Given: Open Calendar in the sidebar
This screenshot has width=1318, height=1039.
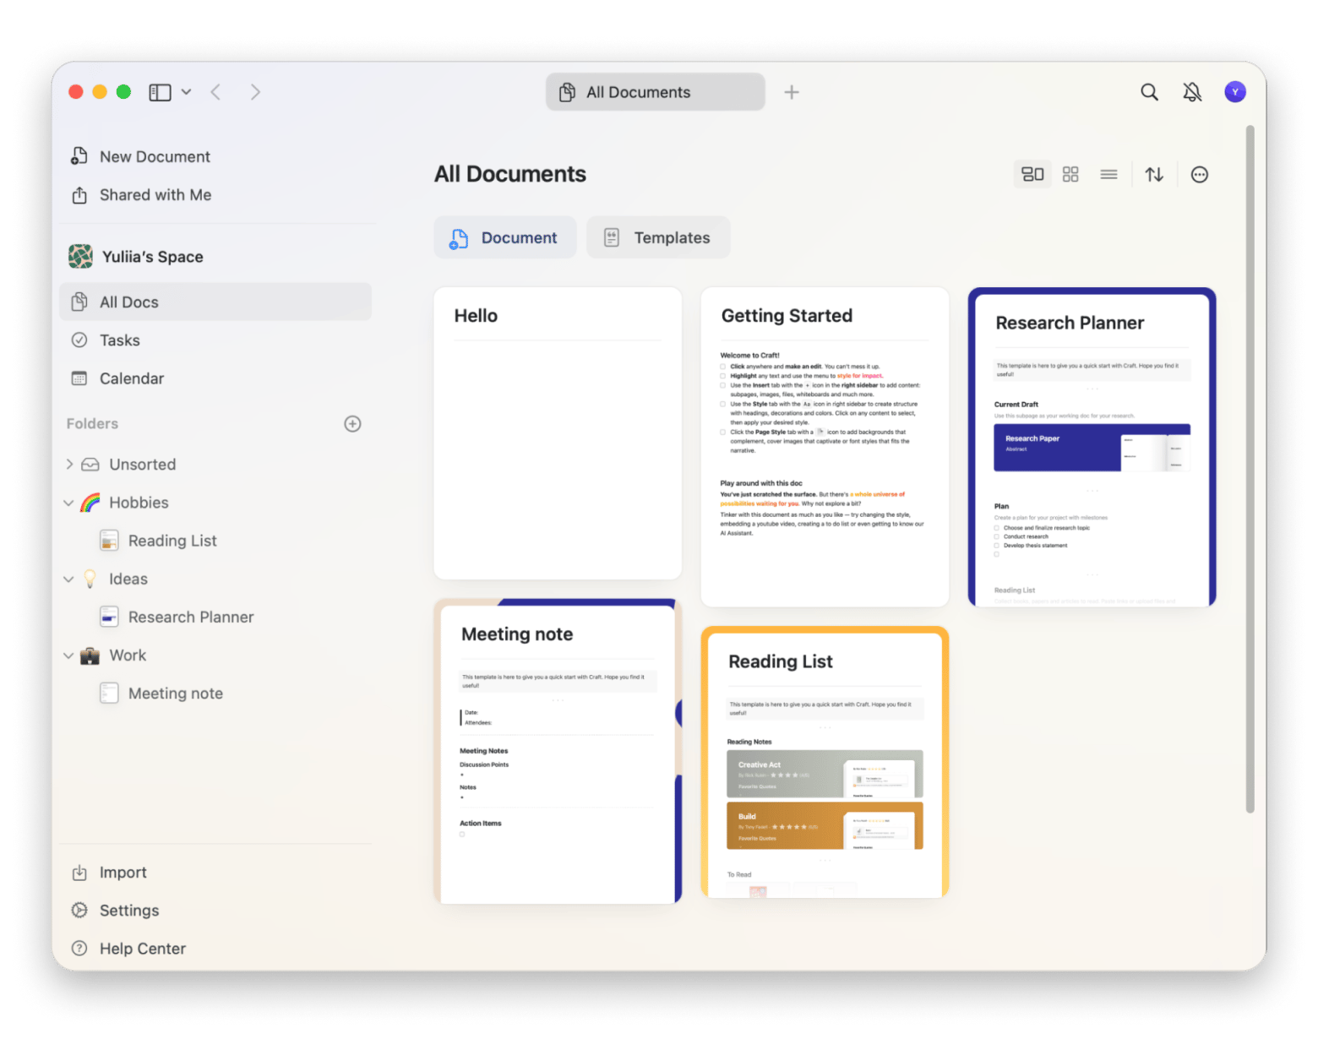Looking at the screenshot, I should (x=131, y=378).
